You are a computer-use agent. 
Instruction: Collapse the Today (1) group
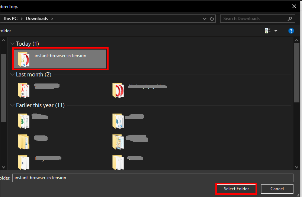(12, 44)
